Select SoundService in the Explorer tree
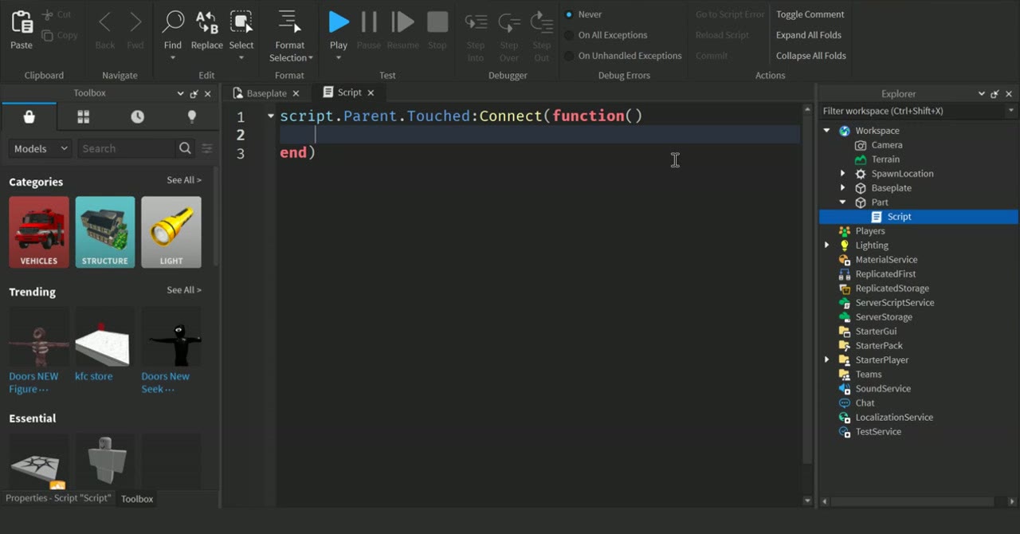This screenshot has height=534, width=1020. 883,389
